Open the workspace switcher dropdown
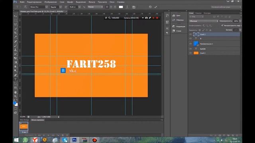Screen dimensions: 255x143 click(x=226, y=7)
